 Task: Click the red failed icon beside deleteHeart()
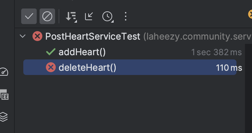coord(51,67)
